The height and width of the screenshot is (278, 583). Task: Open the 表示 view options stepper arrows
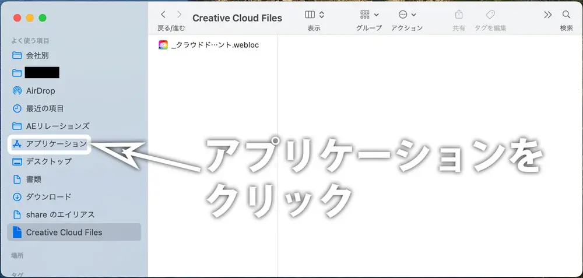(x=322, y=15)
